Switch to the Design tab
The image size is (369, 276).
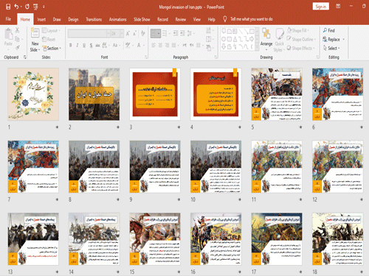click(73, 19)
